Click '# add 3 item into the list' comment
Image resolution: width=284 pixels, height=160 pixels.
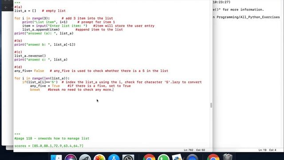pos(87,18)
